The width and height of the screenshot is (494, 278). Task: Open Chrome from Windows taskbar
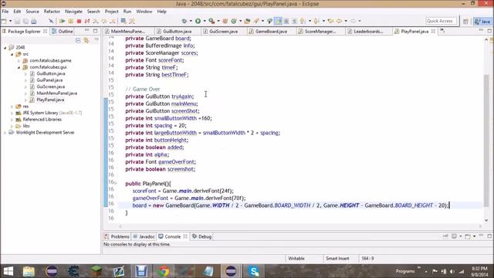(164, 271)
